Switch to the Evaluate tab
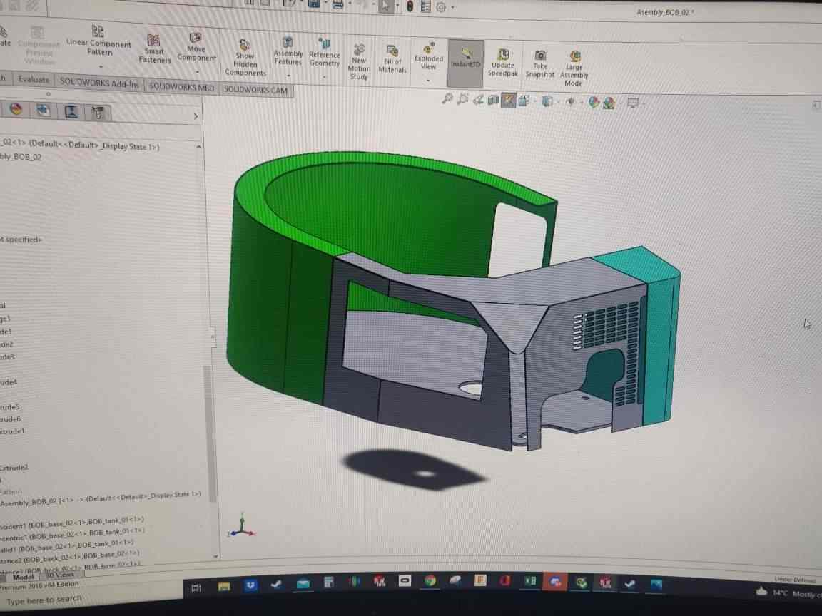822x616 pixels. tap(34, 80)
